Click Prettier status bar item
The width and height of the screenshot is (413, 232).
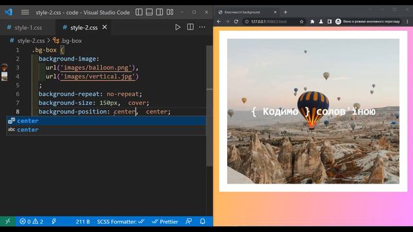tap(165, 222)
